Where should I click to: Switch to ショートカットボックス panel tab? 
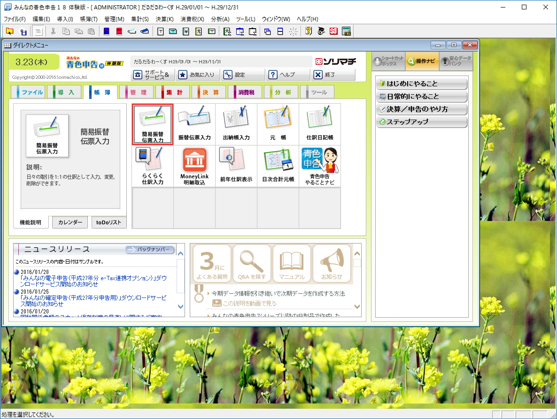pos(388,61)
